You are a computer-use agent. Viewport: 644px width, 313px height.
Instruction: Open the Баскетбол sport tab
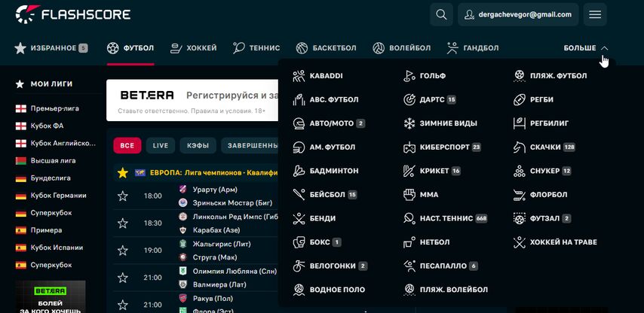pyautogui.click(x=326, y=48)
